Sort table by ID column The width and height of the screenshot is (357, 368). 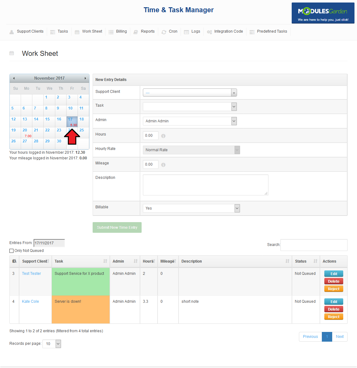(14, 261)
